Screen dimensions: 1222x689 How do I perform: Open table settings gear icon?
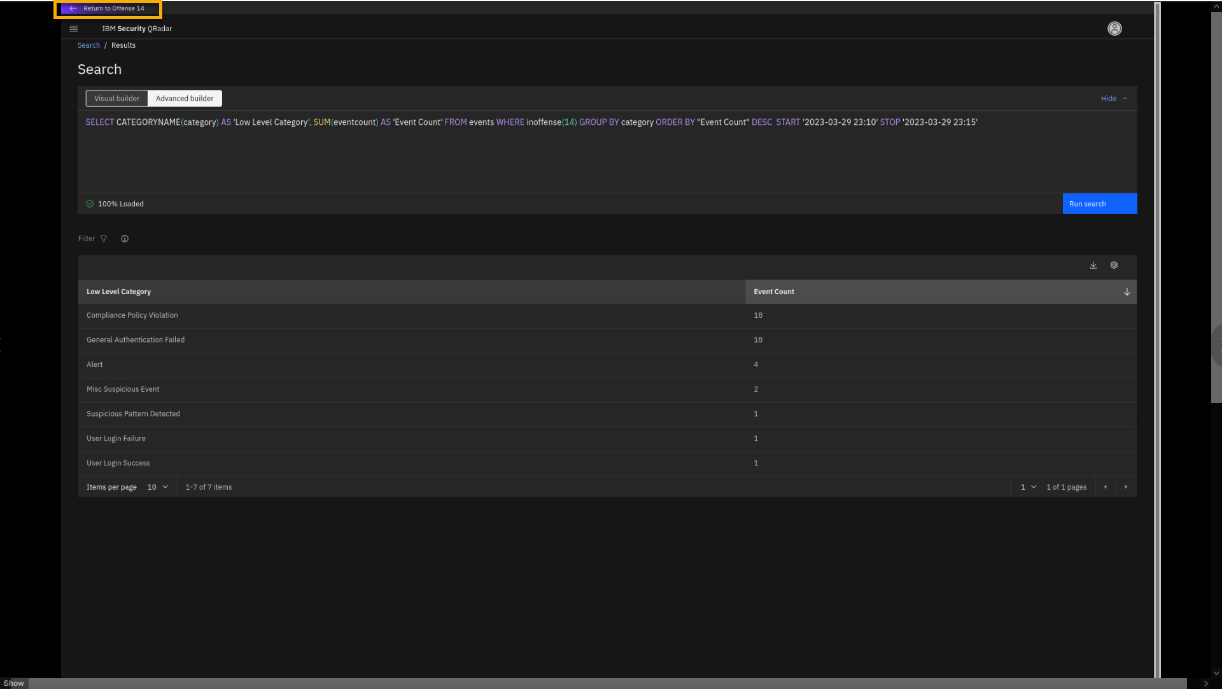1114,266
